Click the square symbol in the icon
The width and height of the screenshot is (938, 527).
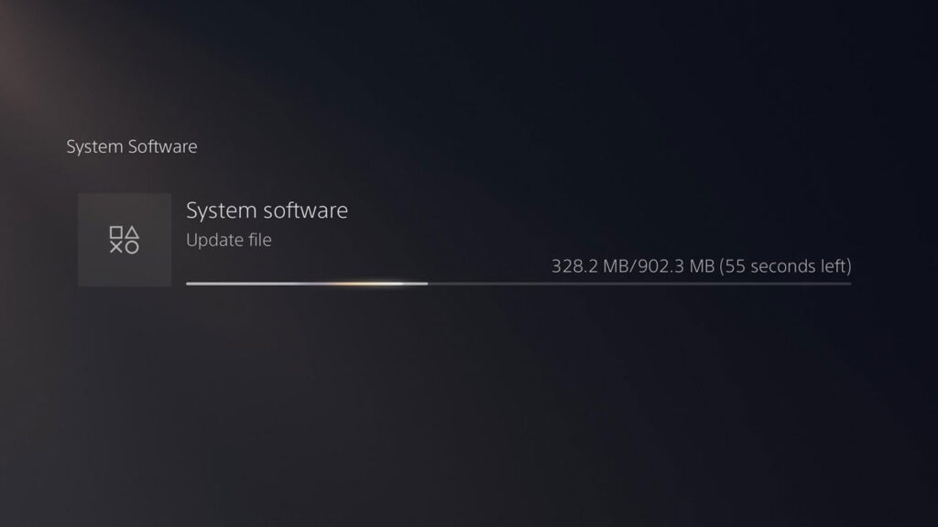116,232
